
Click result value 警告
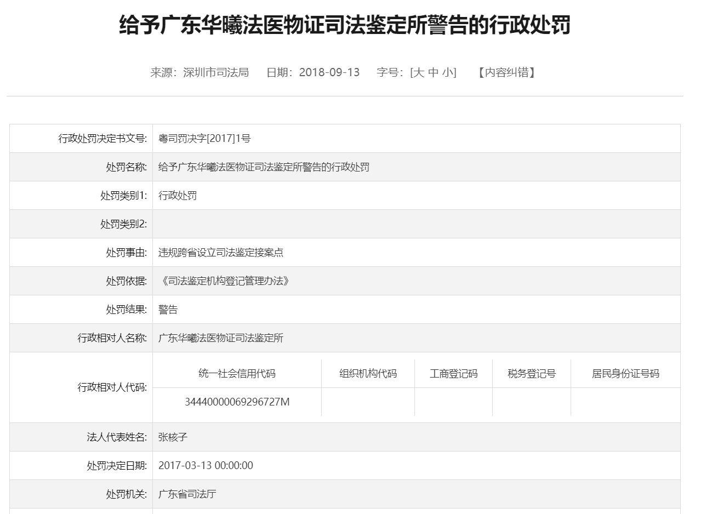(x=168, y=310)
